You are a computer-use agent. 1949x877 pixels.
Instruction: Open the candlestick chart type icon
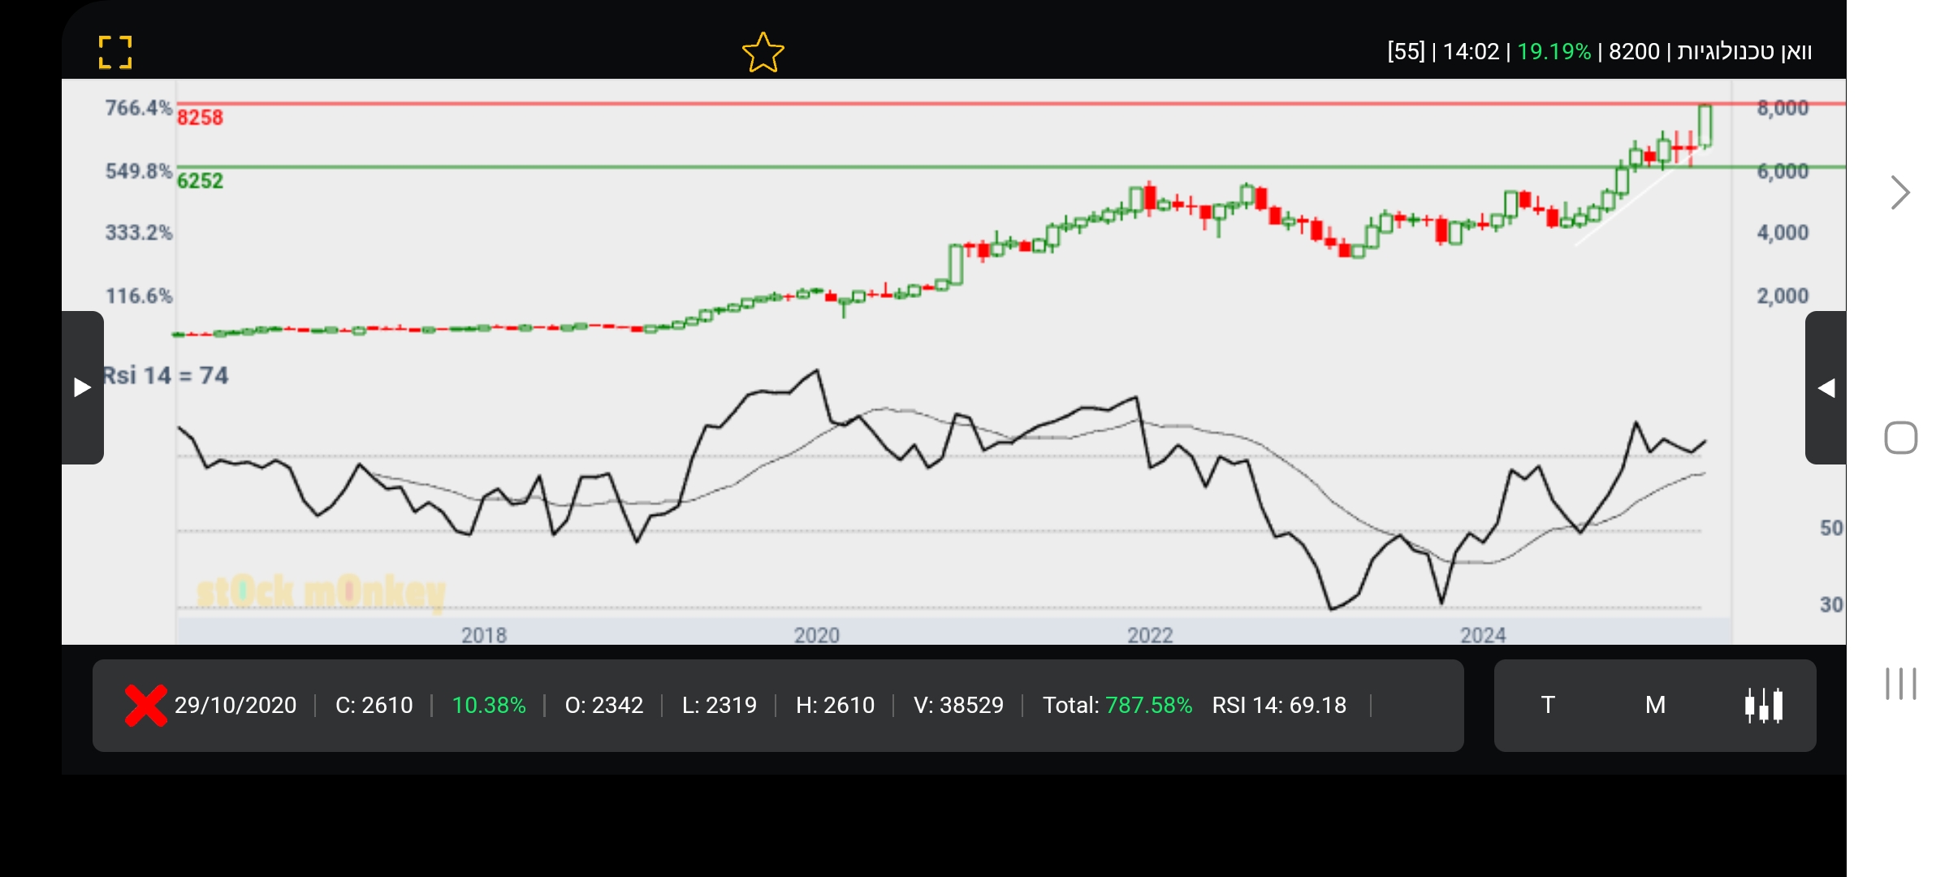[1763, 705]
